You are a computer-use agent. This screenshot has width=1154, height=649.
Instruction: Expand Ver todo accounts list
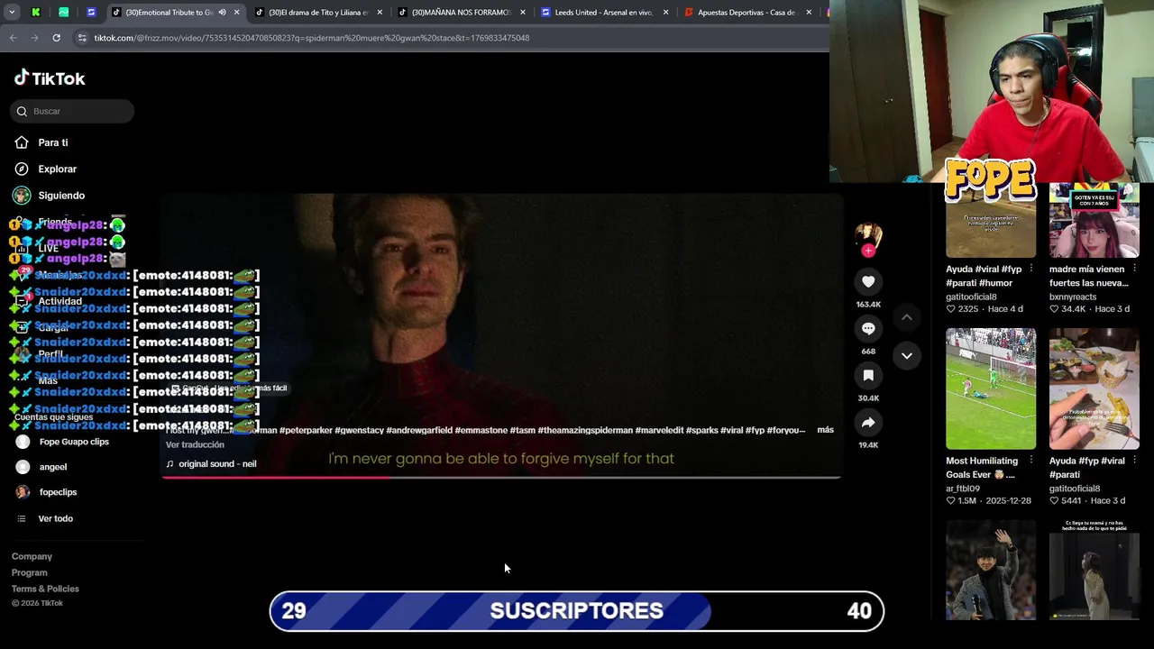coord(55,518)
